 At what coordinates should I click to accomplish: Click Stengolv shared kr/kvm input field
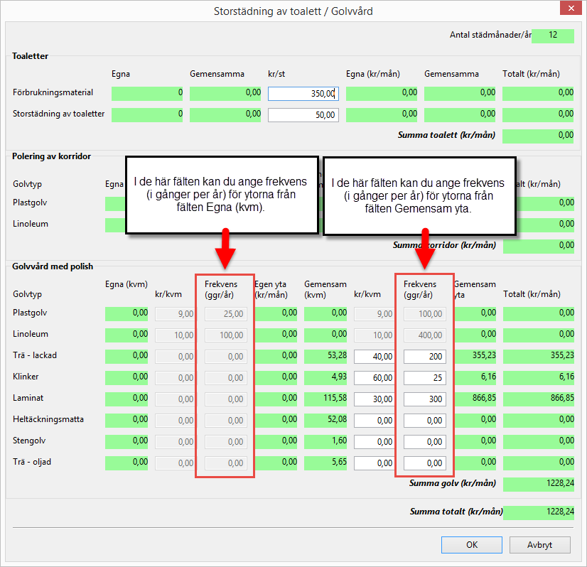click(x=375, y=442)
